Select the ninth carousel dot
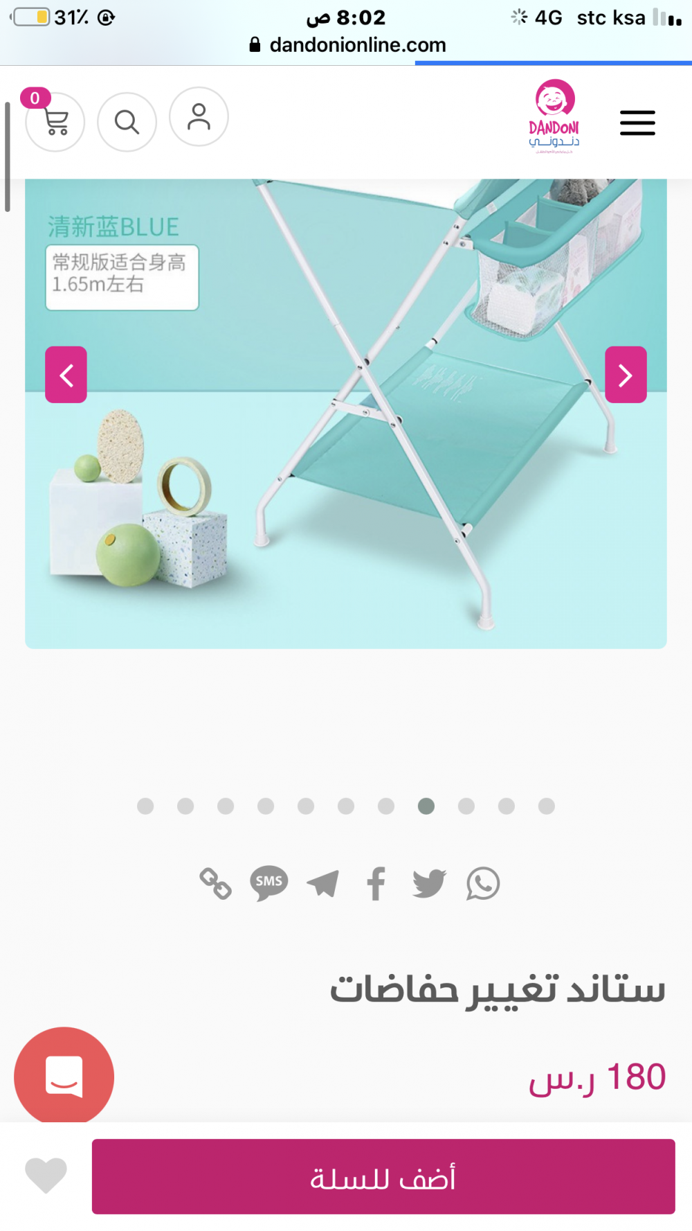This screenshot has height=1231, width=692. [x=466, y=806]
